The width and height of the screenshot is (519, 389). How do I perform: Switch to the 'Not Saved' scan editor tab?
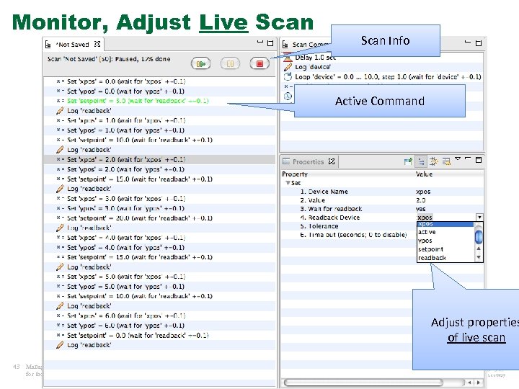point(72,45)
